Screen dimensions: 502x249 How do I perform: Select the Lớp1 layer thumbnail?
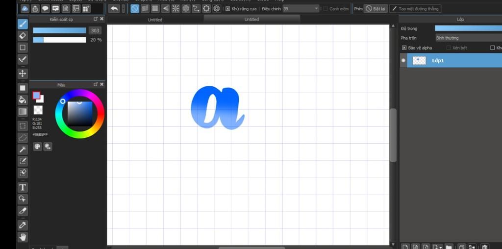(419, 60)
